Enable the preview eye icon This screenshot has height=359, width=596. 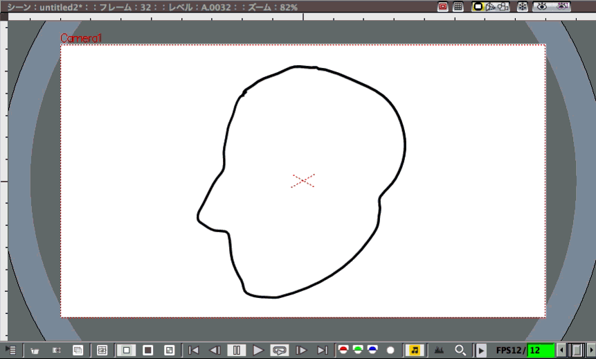click(x=542, y=6)
